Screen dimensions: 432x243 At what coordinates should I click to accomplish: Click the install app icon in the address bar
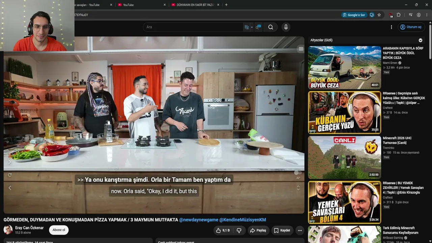[372, 15]
